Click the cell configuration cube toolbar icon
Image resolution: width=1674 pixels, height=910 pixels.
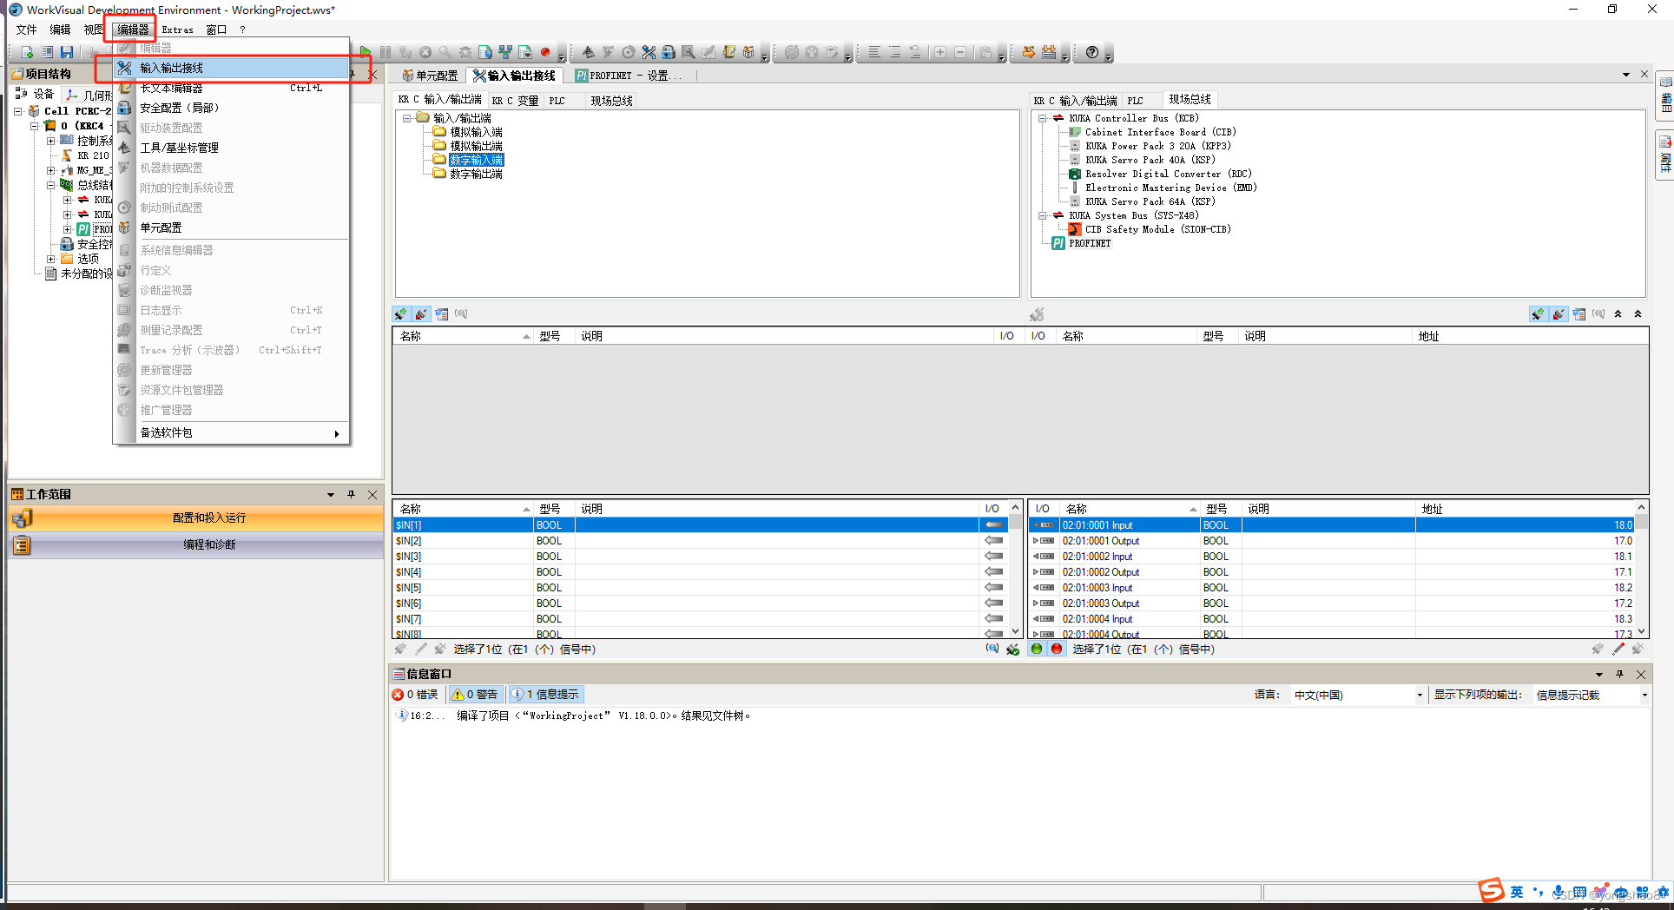(748, 52)
